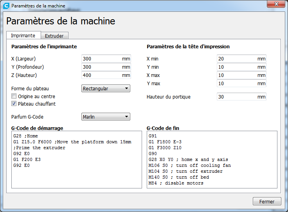
Task: Click the 'G1 Z15.0 F6000' line in start G-code
Action: pyautogui.click(x=72, y=142)
